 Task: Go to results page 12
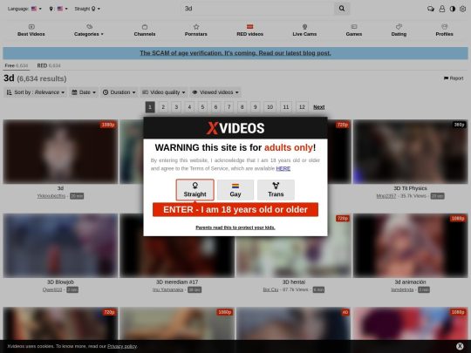(x=302, y=107)
